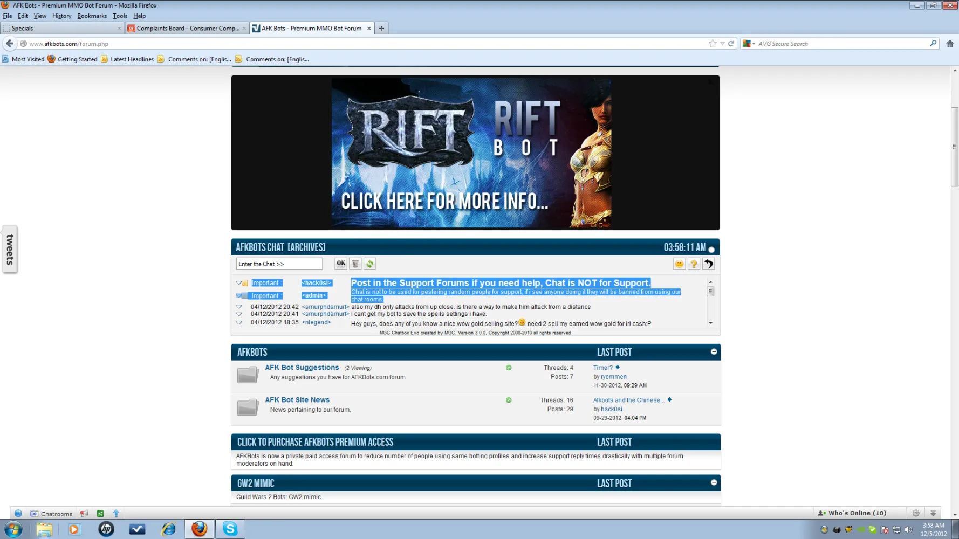Image resolution: width=959 pixels, height=539 pixels.
Task: Click the trash can icon in chatbox
Action: tap(355, 264)
